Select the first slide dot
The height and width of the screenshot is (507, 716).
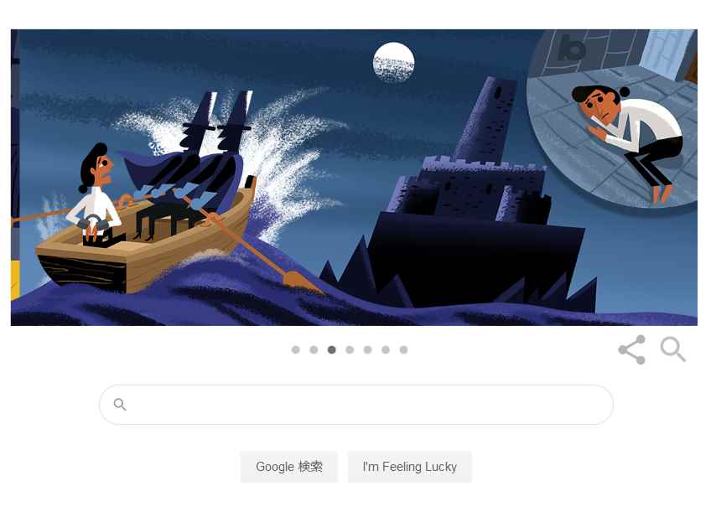coord(295,350)
